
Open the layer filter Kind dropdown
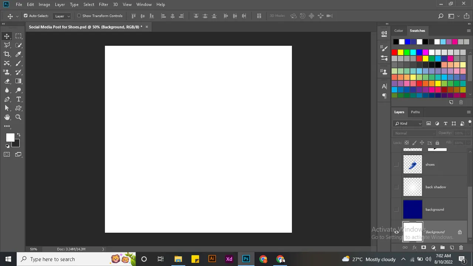408,124
